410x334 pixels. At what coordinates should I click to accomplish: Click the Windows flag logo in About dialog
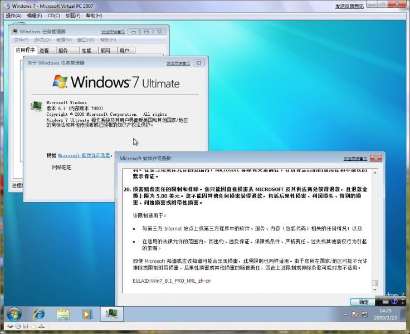click(x=60, y=81)
